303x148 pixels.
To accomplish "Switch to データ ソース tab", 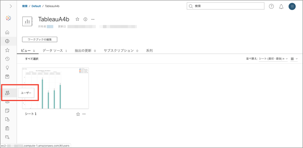I will pos(55,51).
